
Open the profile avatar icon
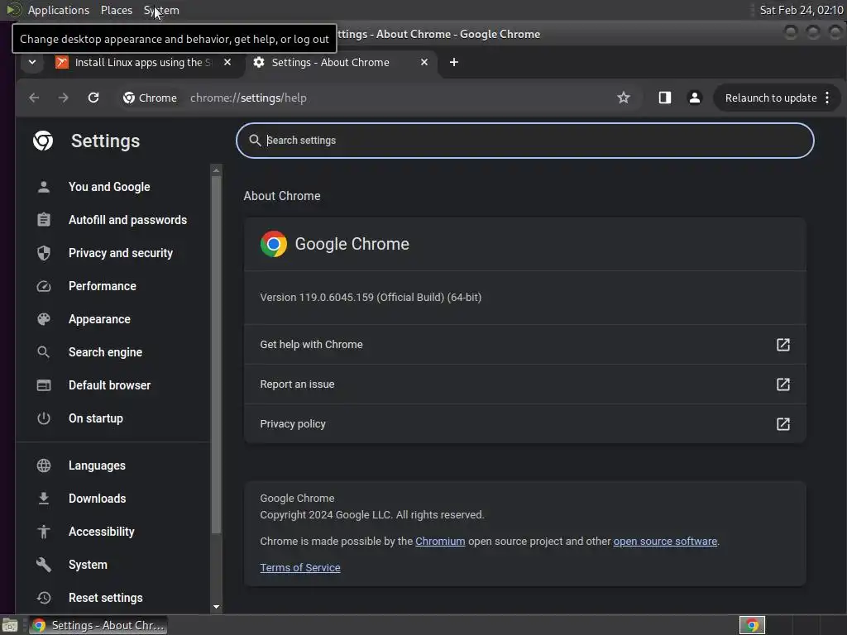[x=695, y=98]
